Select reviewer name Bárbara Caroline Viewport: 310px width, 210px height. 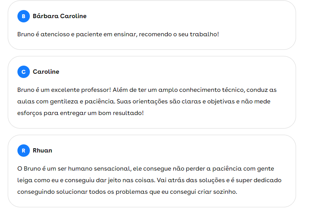point(60,16)
